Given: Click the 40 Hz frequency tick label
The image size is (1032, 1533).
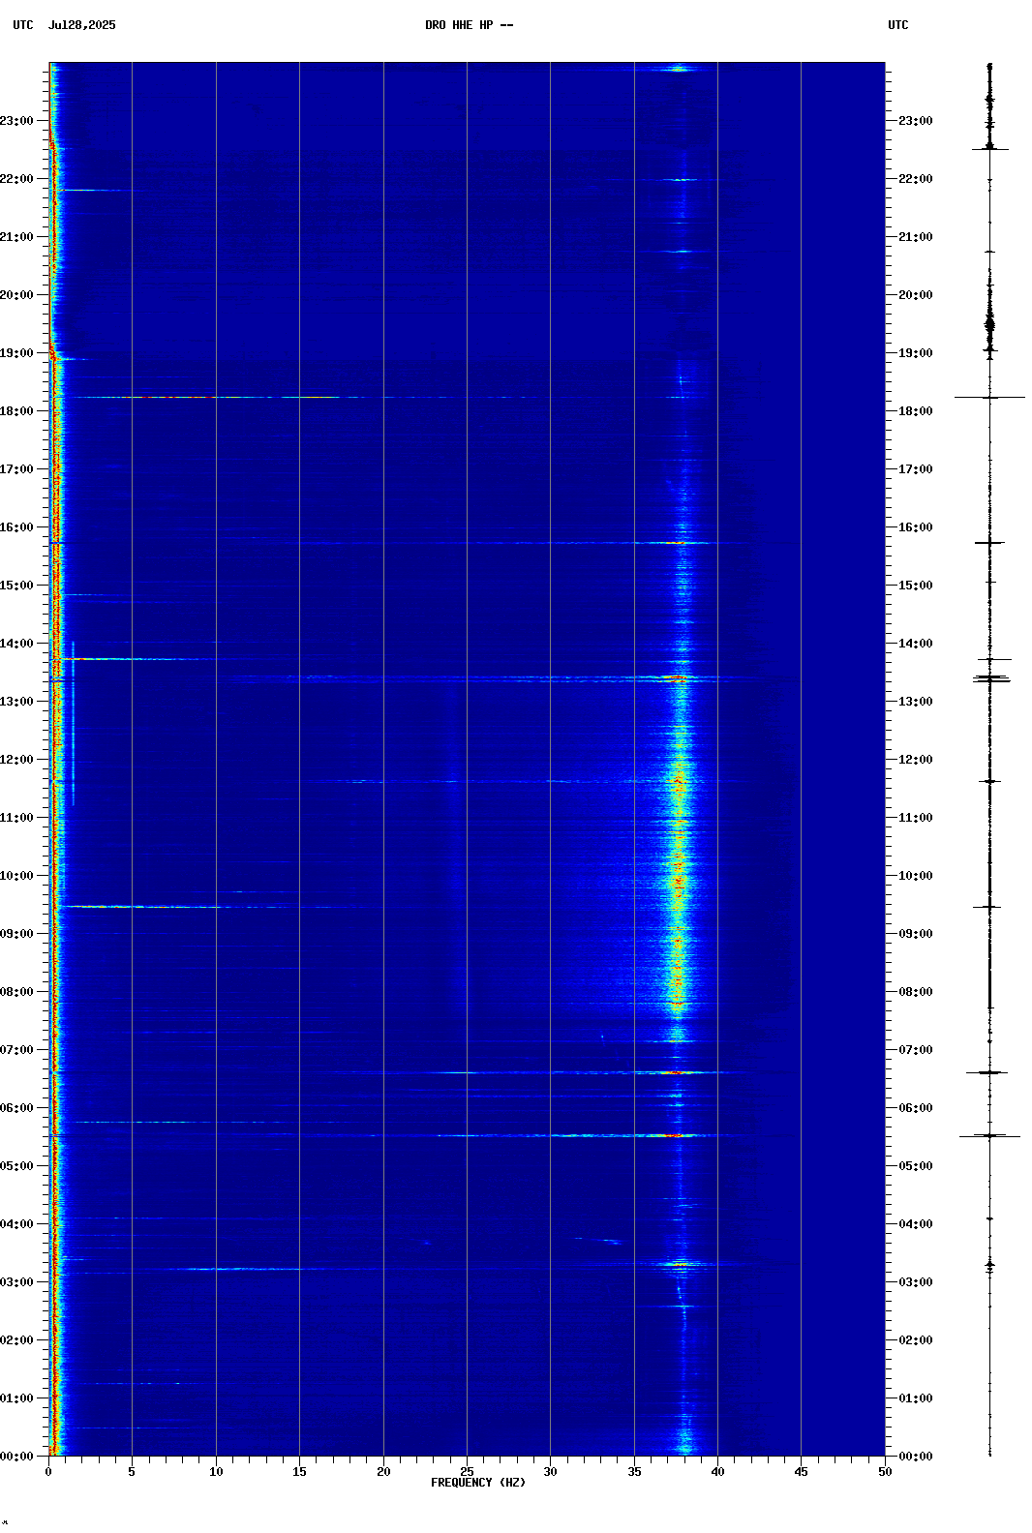Looking at the screenshot, I should (717, 1472).
